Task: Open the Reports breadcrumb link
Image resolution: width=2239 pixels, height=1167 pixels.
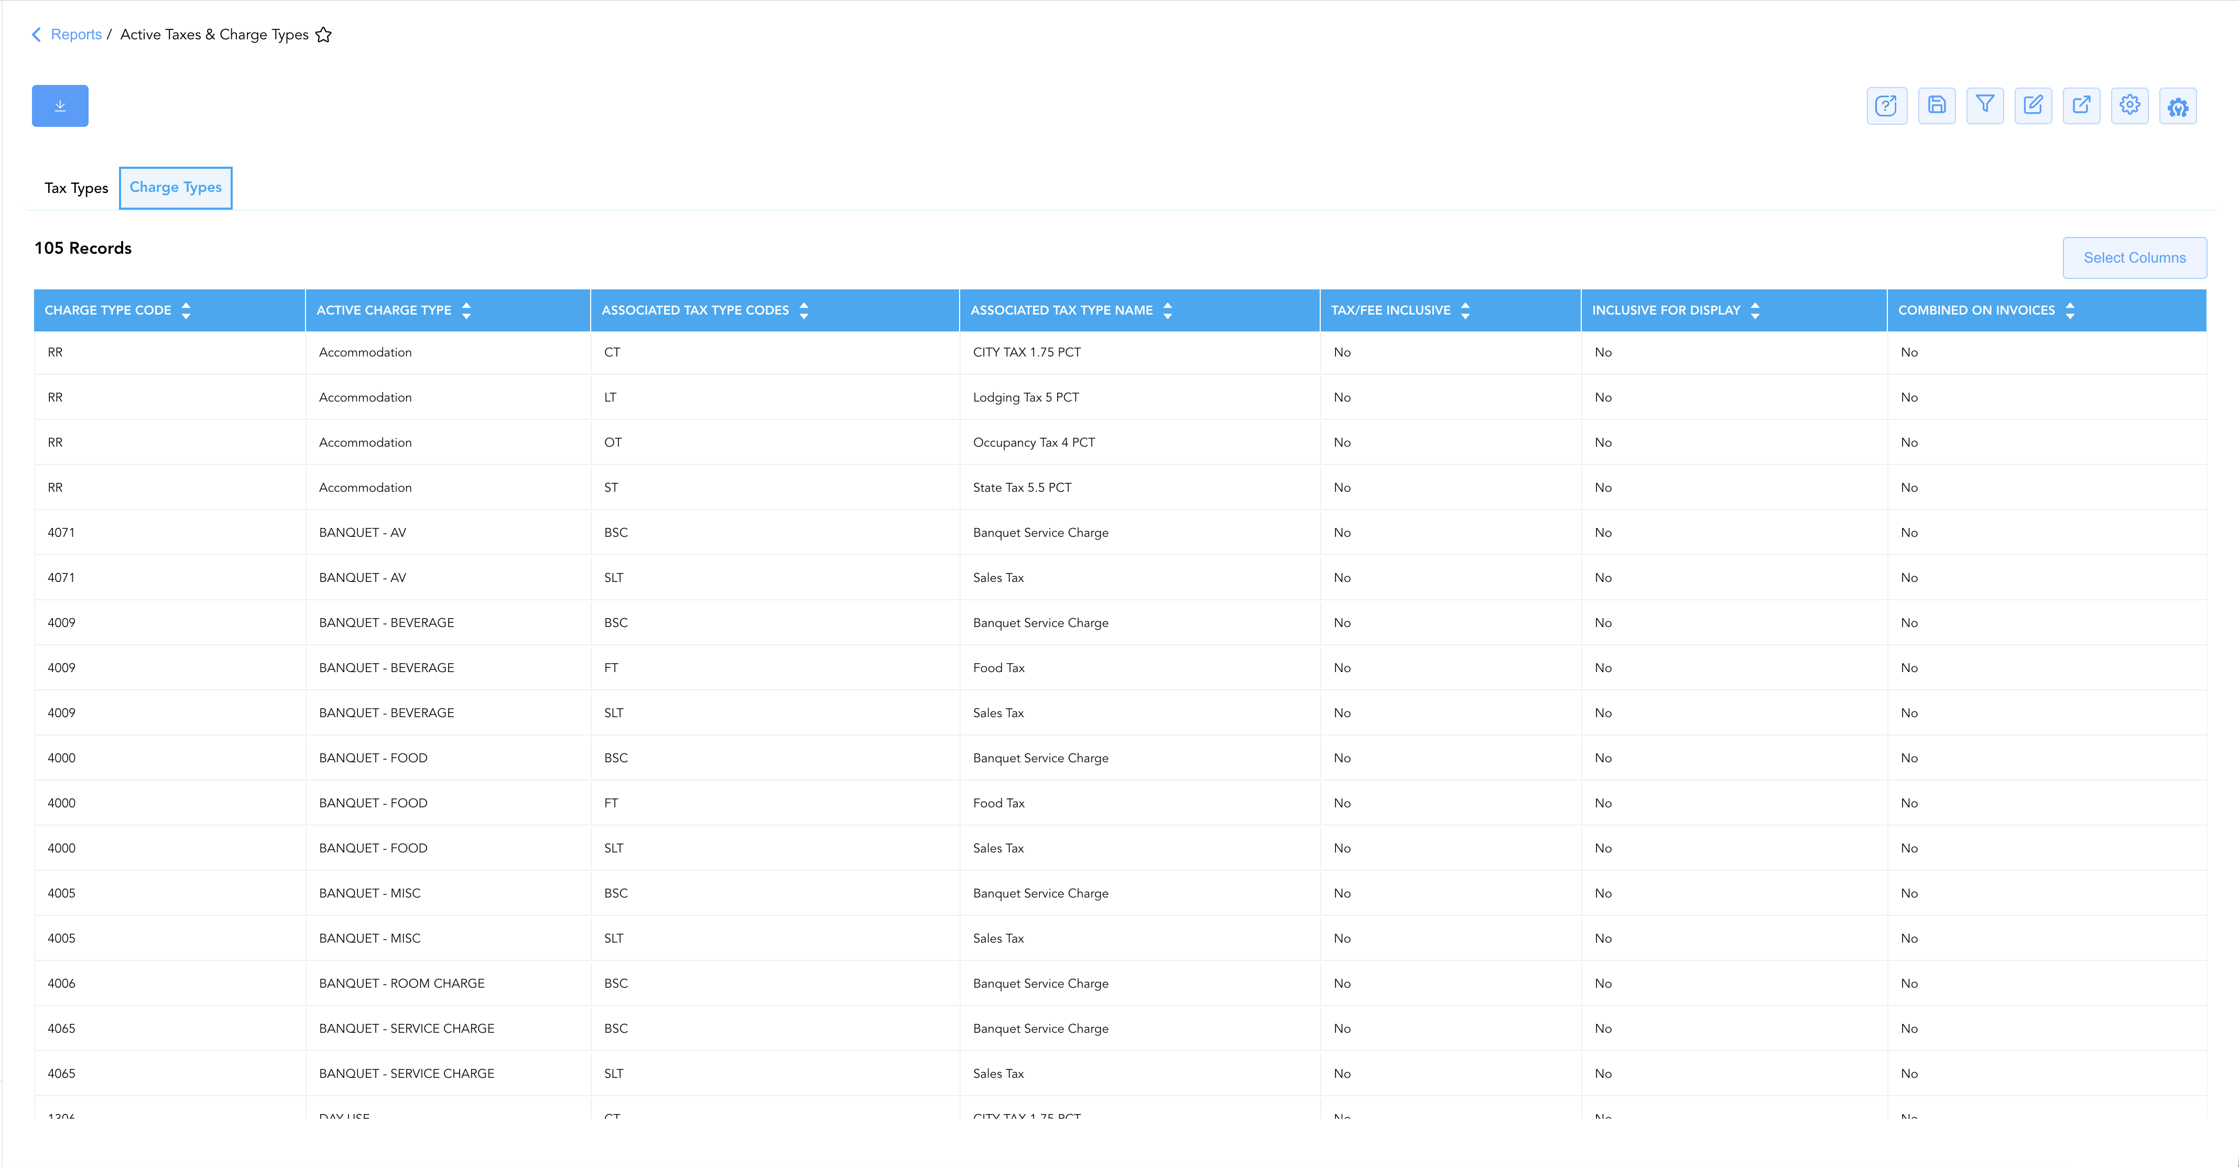Action: (77, 35)
